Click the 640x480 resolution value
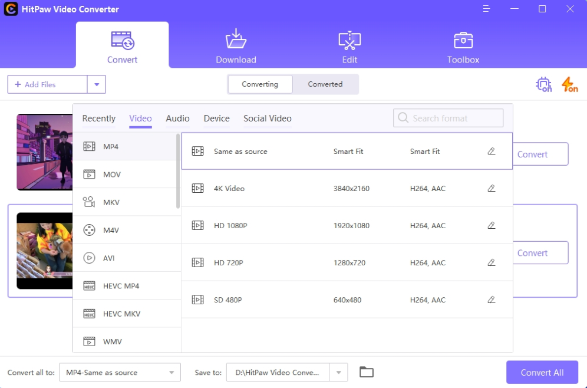This screenshot has height=388, width=587. (x=347, y=300)
